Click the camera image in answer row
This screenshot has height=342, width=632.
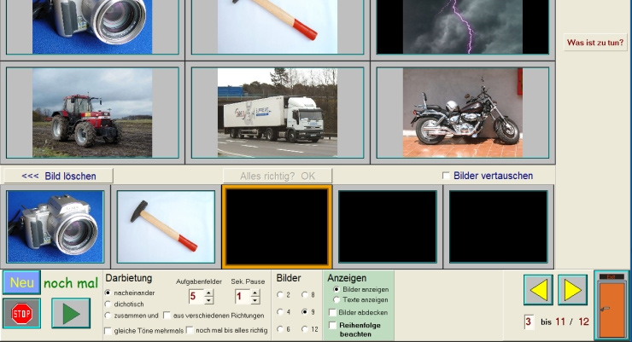56,226
